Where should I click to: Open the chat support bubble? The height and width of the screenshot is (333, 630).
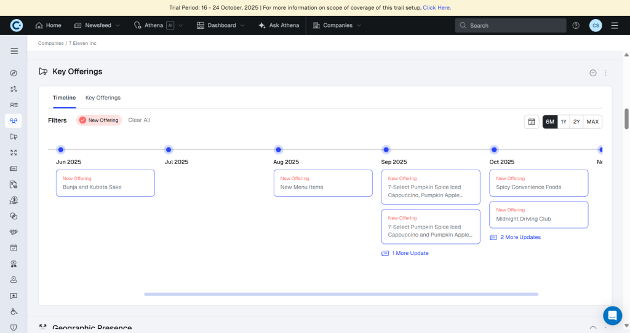click(x=612, y=316)
